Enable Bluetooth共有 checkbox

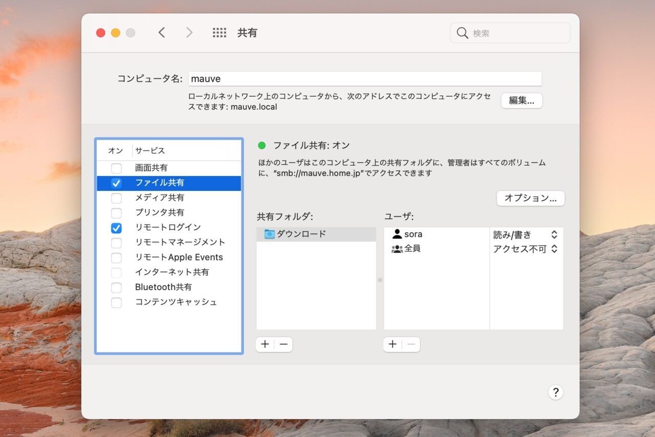point(117,288)
